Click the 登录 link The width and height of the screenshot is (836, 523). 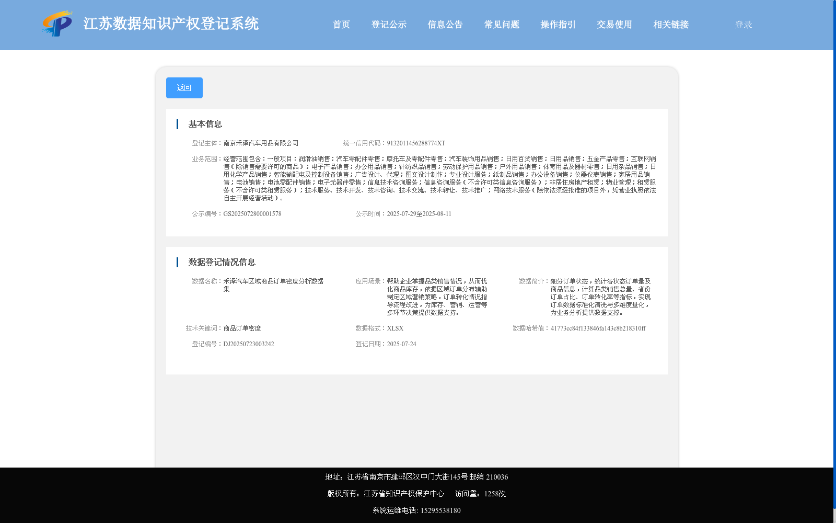744,25
